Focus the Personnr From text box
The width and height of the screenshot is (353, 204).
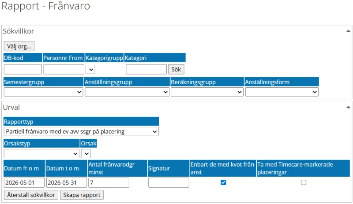click(64, 69)
